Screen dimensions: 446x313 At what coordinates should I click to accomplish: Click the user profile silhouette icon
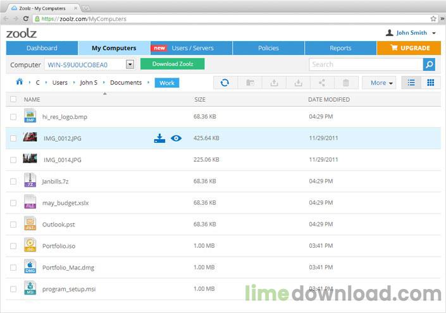pyautogui.click(x=390, y=33)
